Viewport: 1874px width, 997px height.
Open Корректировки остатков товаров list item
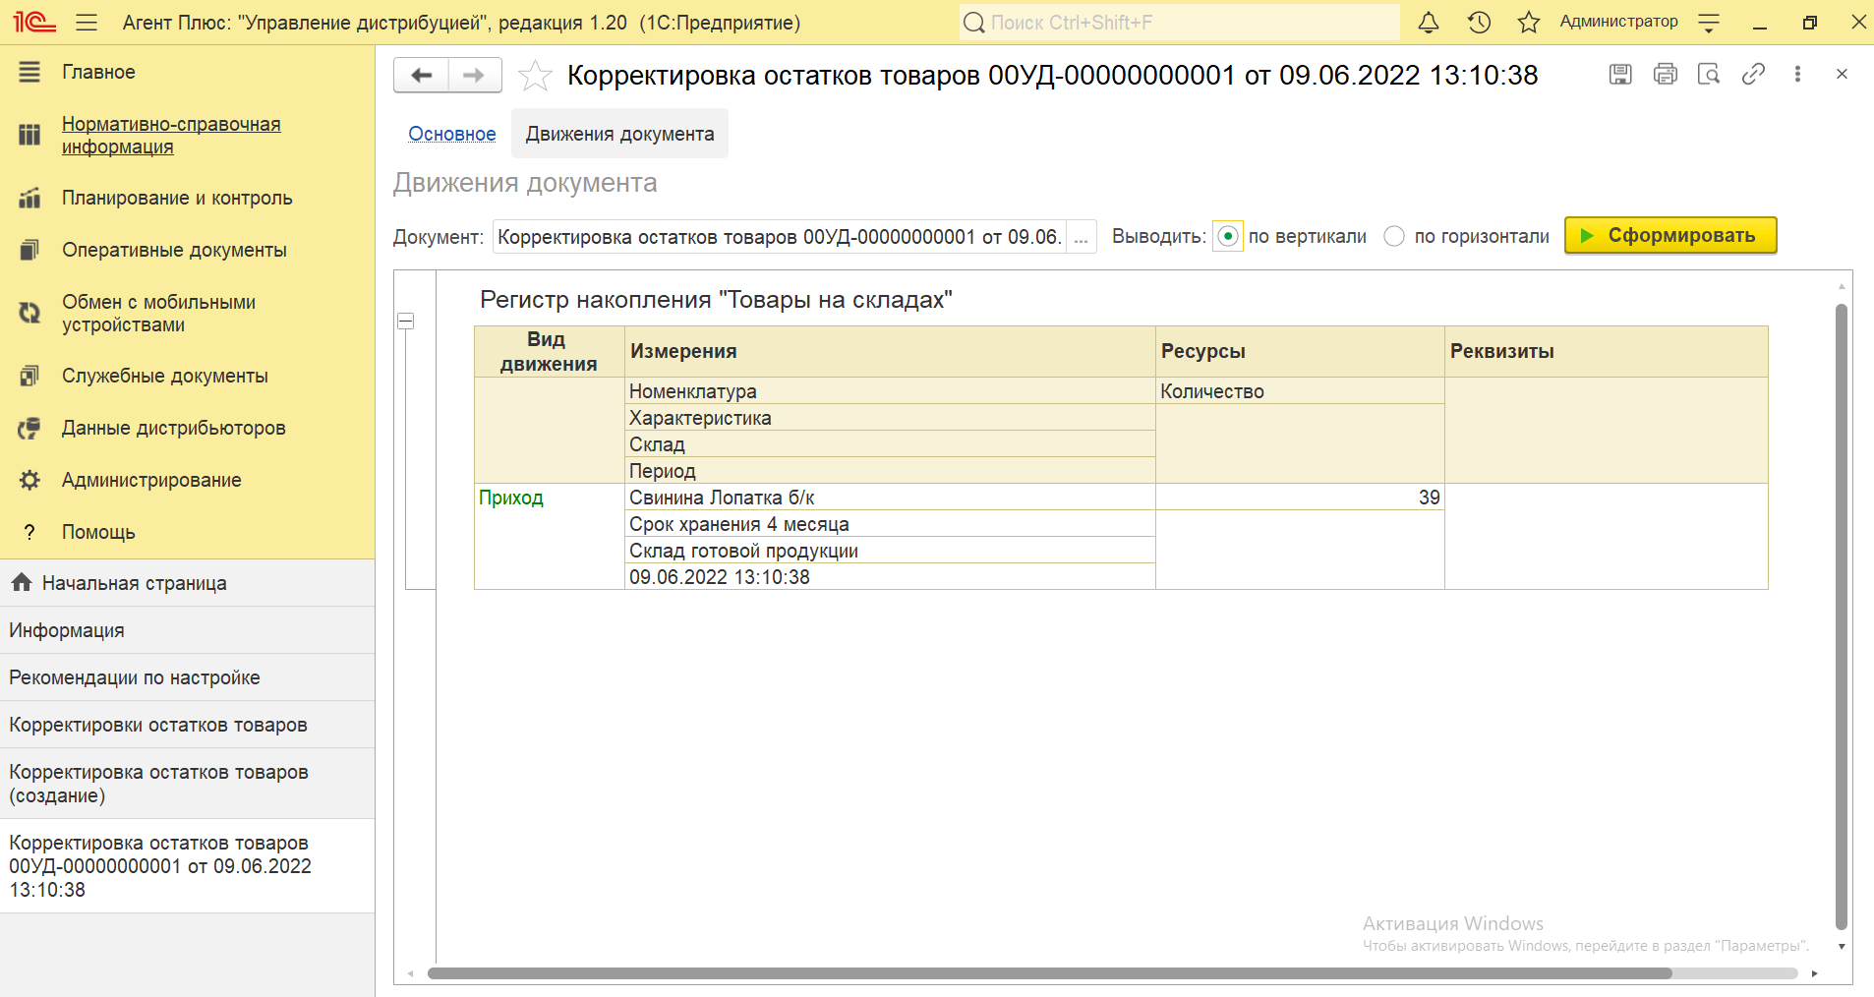click(187, 725)
